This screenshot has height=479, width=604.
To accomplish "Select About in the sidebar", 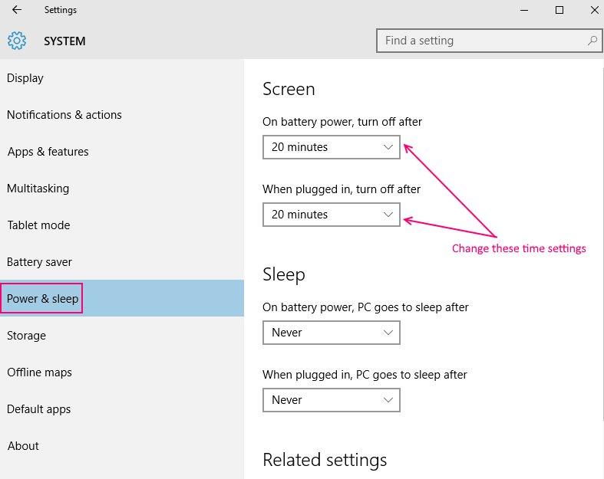I will pos(122,446).
